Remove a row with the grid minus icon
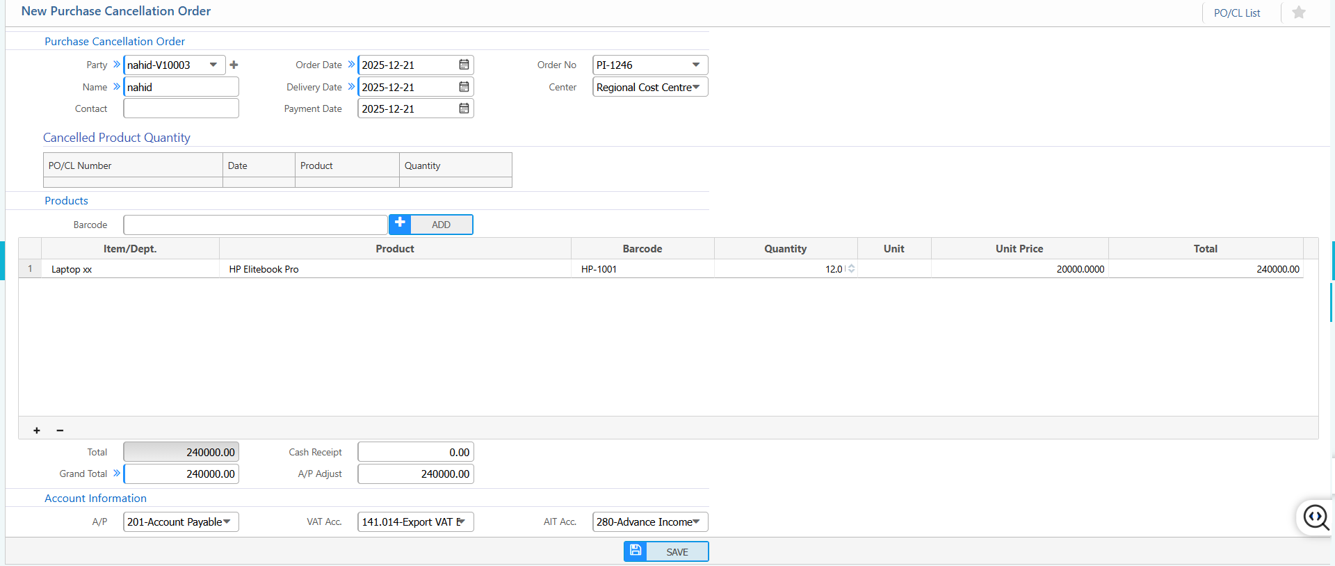 point(60,430)
